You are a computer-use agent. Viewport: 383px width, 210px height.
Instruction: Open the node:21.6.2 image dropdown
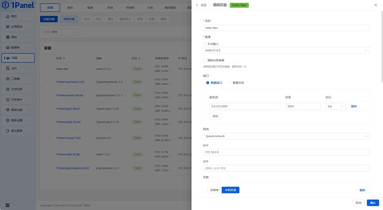(x=286, y=50)
